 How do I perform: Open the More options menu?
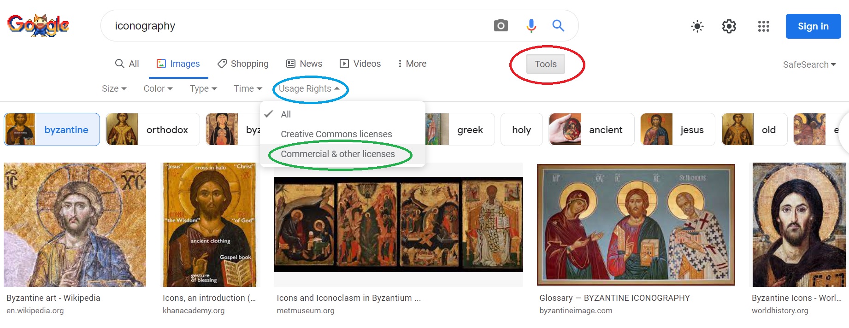(x=412, y=64)
